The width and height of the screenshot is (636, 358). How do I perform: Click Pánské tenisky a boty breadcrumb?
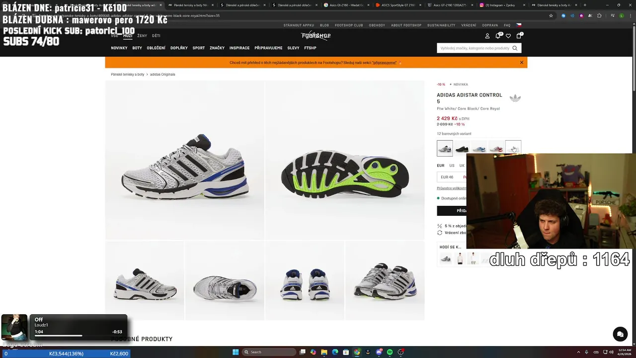point(128,75)
